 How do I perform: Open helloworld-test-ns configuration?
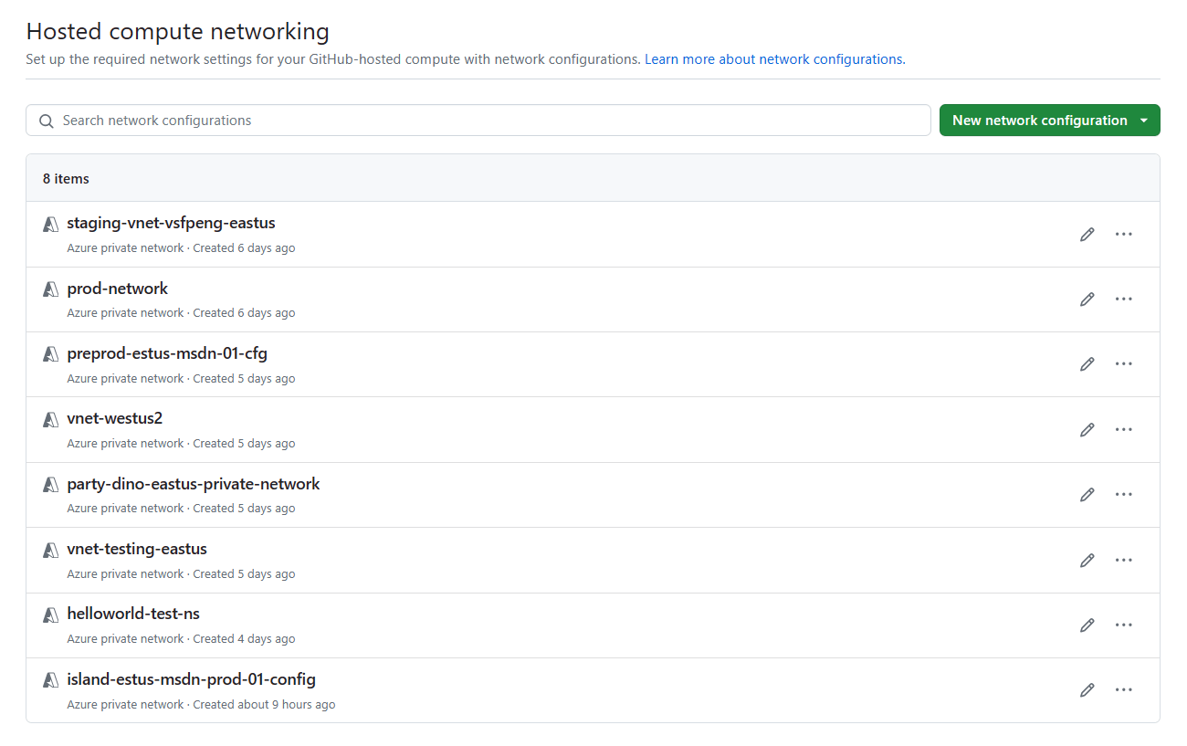(x=133, y=615)
